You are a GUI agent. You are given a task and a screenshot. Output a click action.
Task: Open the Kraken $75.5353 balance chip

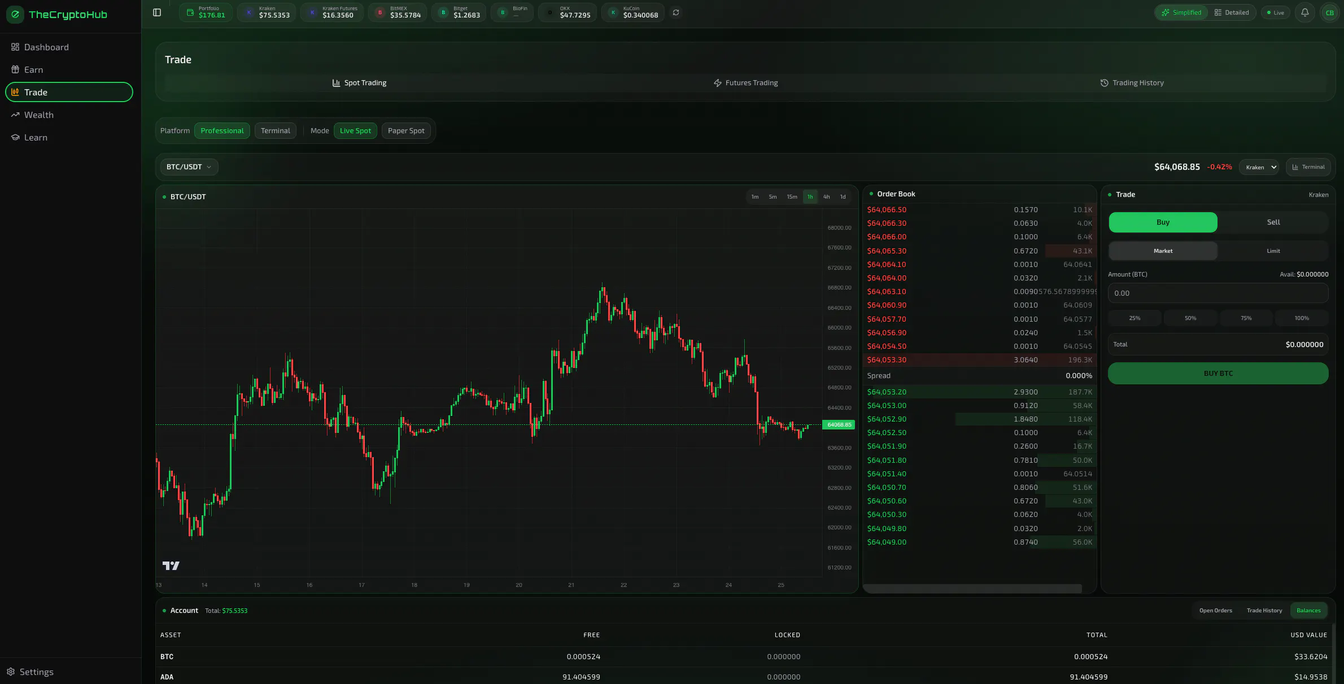coord(267,12)
